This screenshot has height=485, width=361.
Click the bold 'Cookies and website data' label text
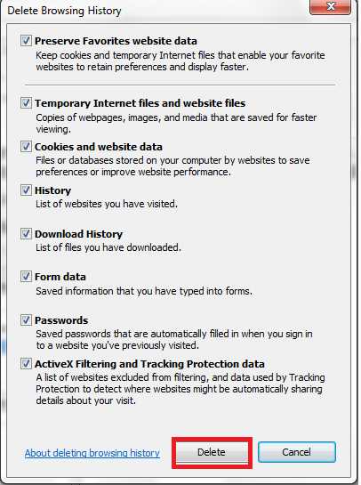point(99,147)
